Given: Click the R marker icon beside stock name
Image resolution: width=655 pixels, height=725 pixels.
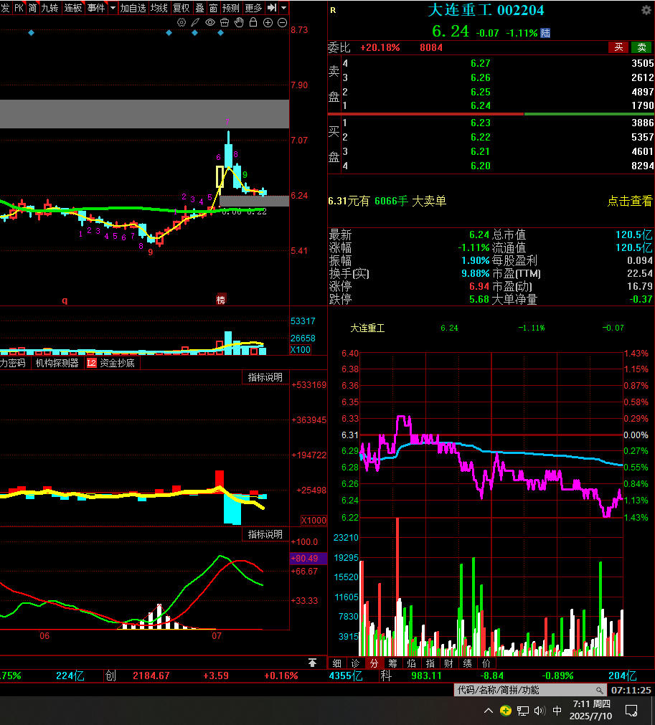Looking at the screenshot, I should point(333,10).
